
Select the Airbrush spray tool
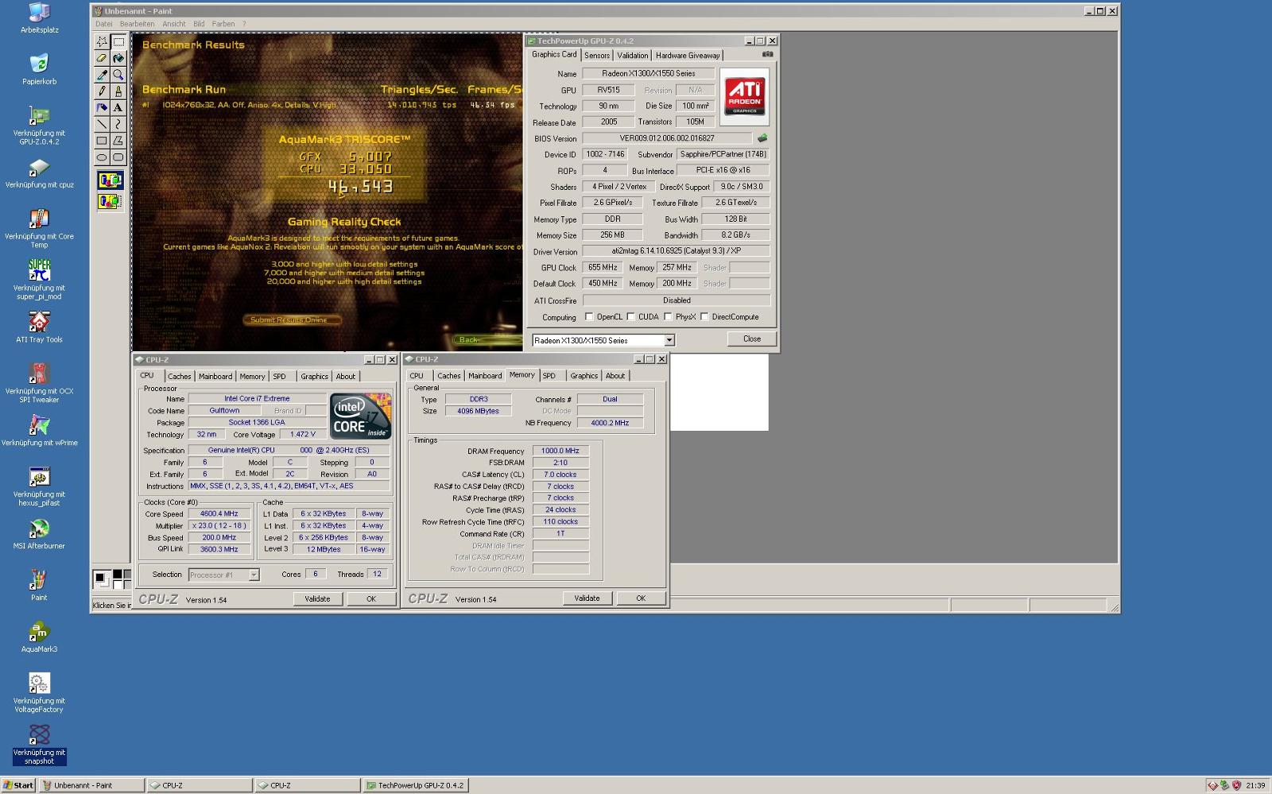(102, 107)
